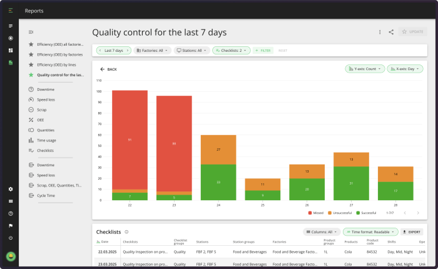Click the RESET filters button
438x269 pixels.
coord(283,51)
